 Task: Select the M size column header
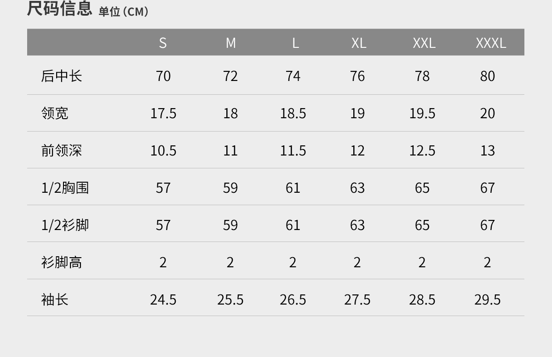click(x=230, y=43)
